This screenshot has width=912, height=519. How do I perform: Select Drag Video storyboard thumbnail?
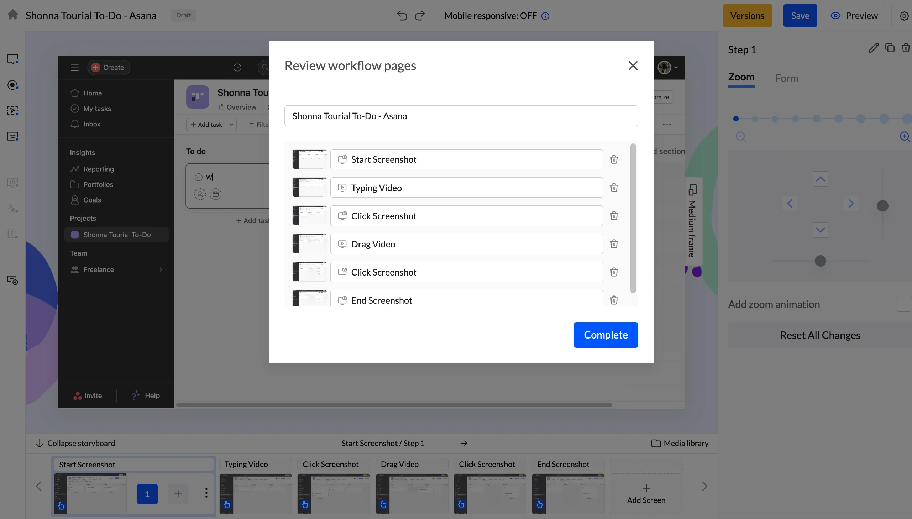[x=412, y=494]
